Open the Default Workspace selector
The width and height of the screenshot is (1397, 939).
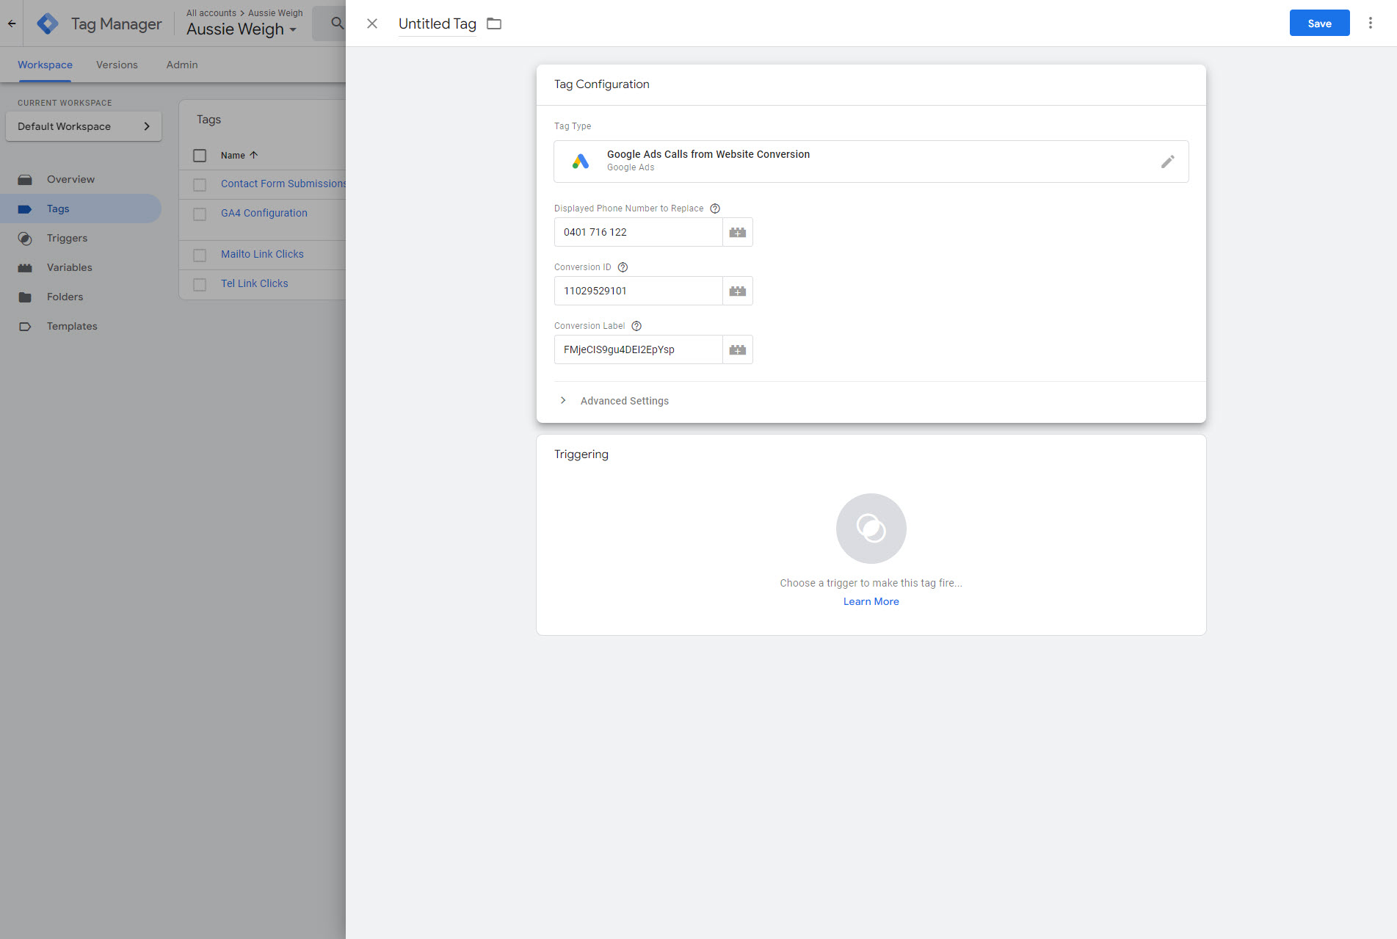point(84,126)
